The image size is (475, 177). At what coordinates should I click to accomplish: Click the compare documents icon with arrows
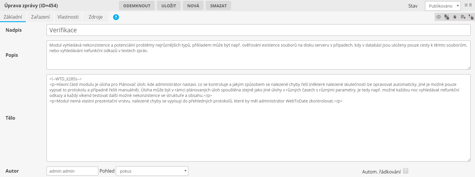447,17
